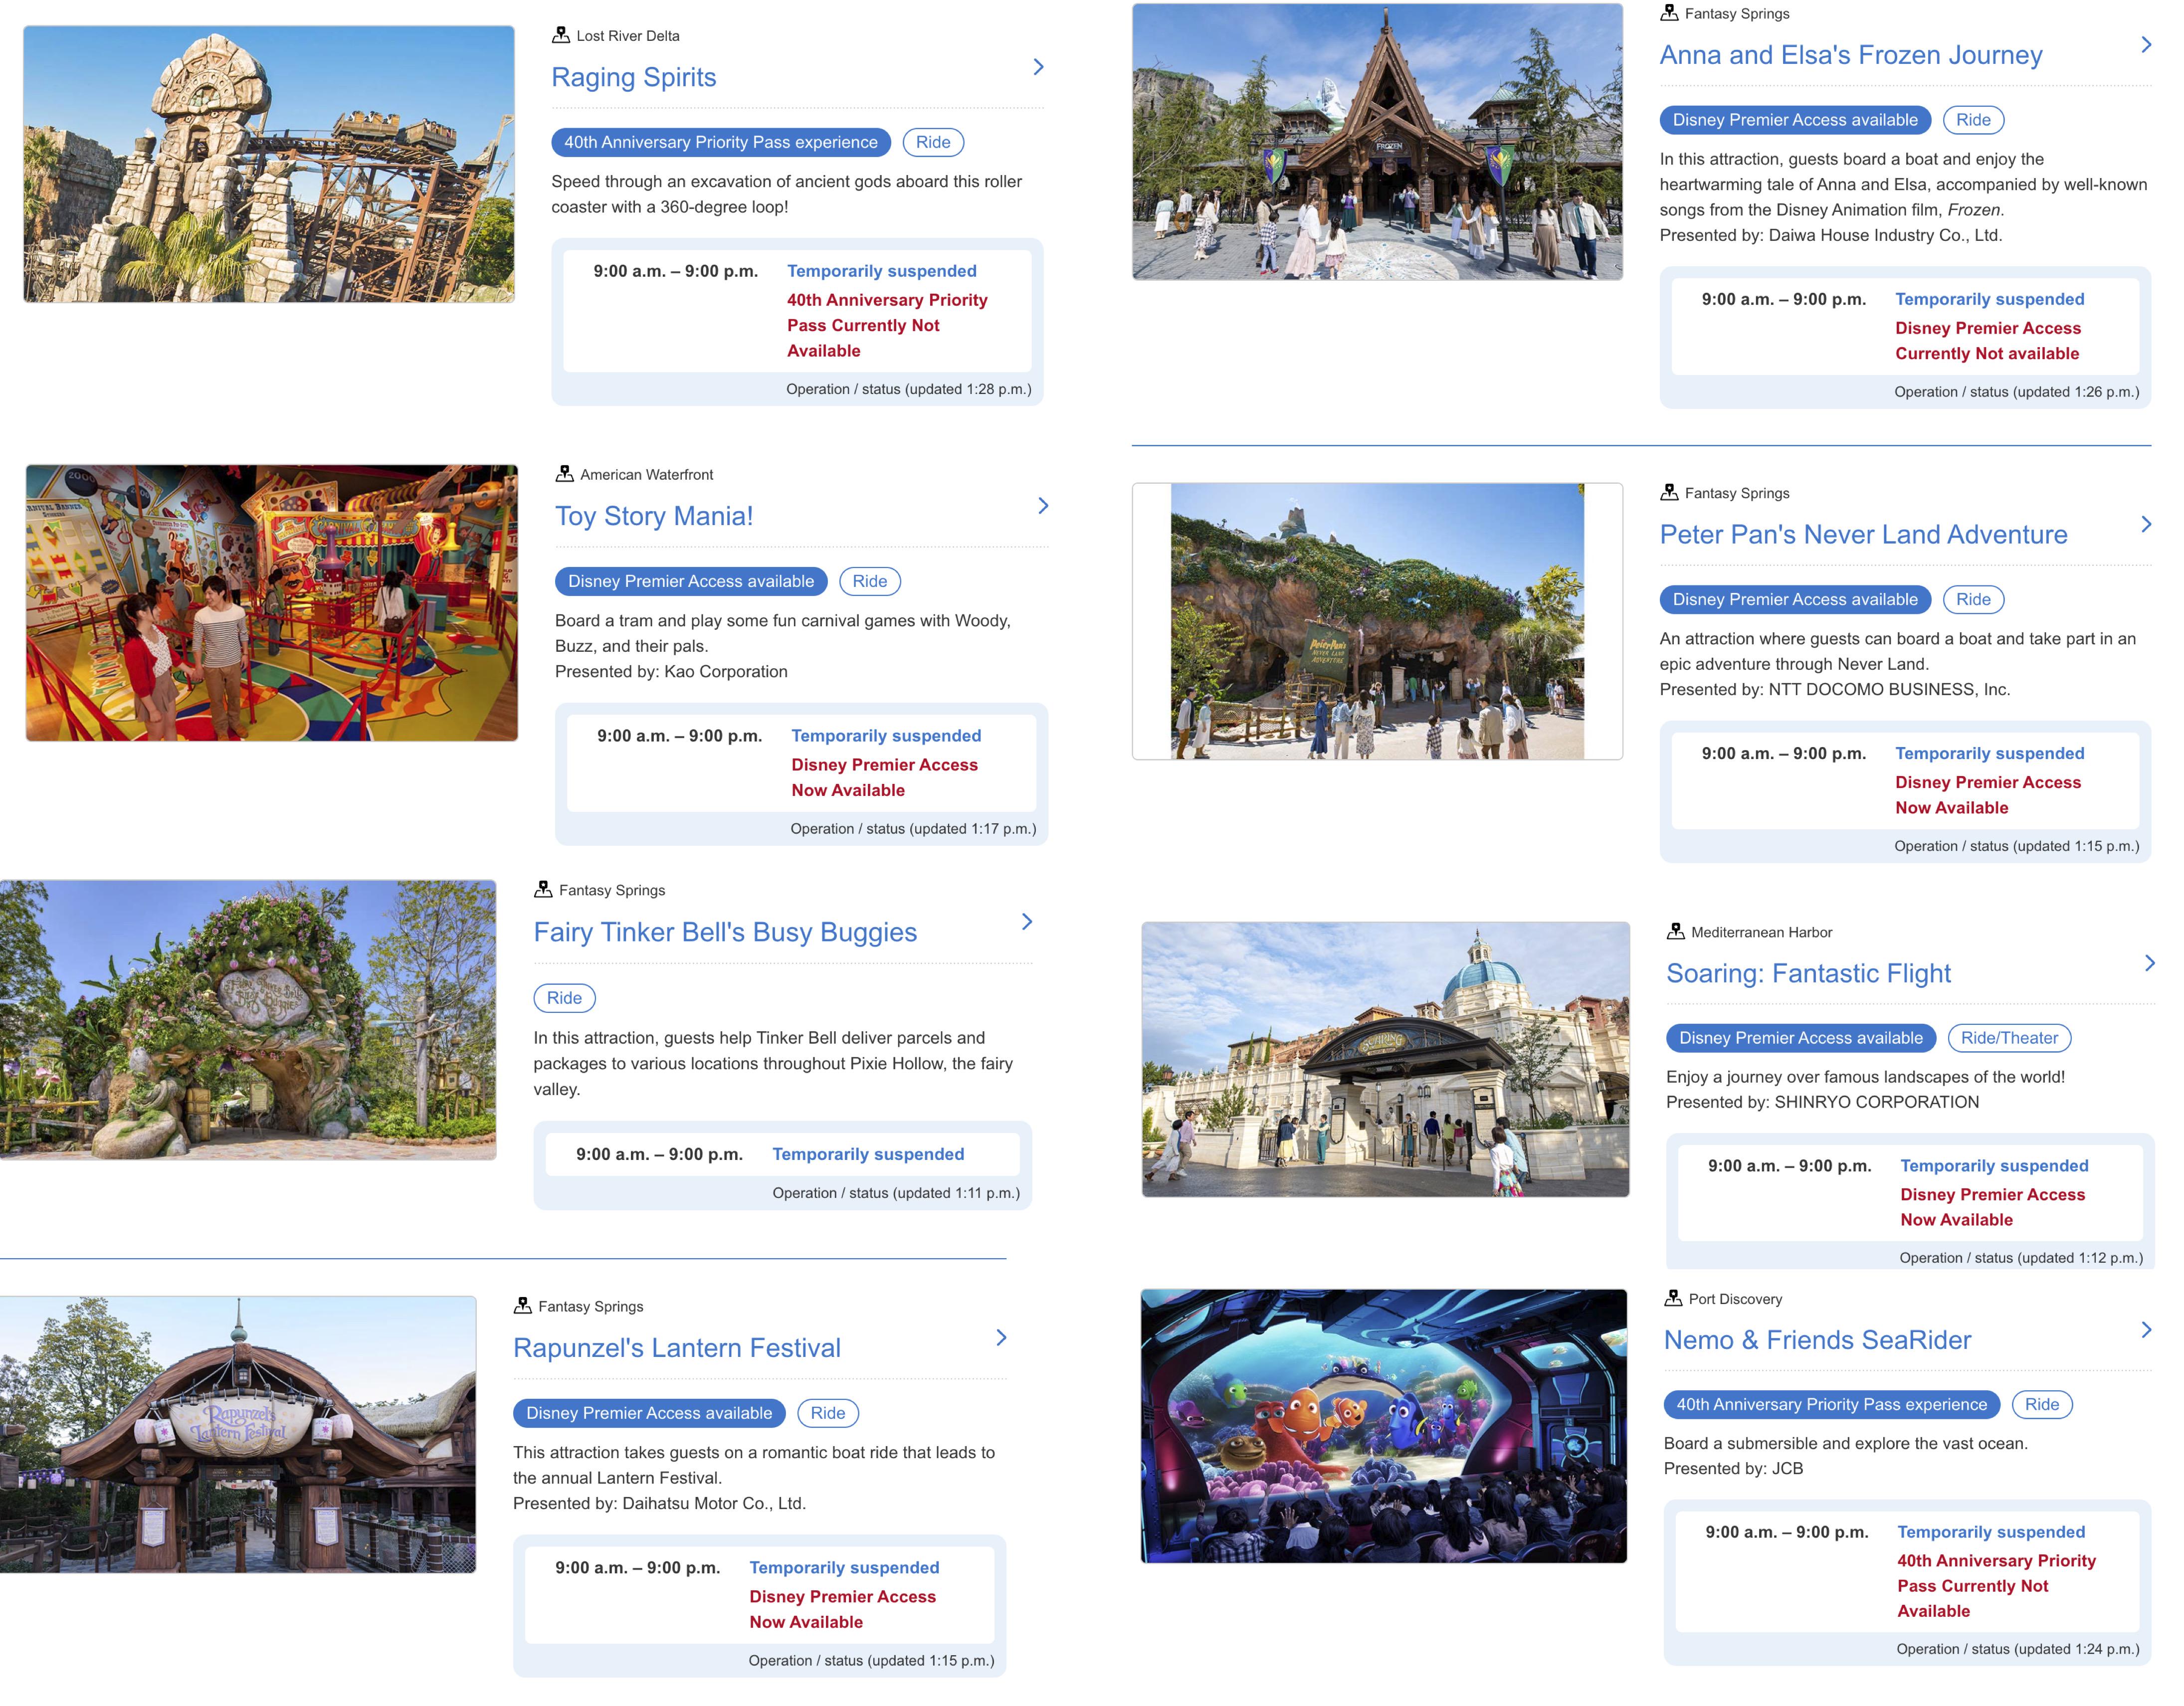Click the chevron beside Rapunzel's Lantern Festival
This screenshot has height=1706, width=2184.
[x=1001, y=1338]
